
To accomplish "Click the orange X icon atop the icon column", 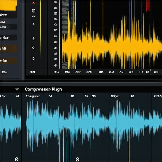I will (x=34, y=3).
